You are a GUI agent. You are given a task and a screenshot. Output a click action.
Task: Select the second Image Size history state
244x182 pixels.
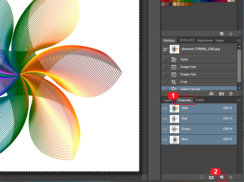coord(199,74)
